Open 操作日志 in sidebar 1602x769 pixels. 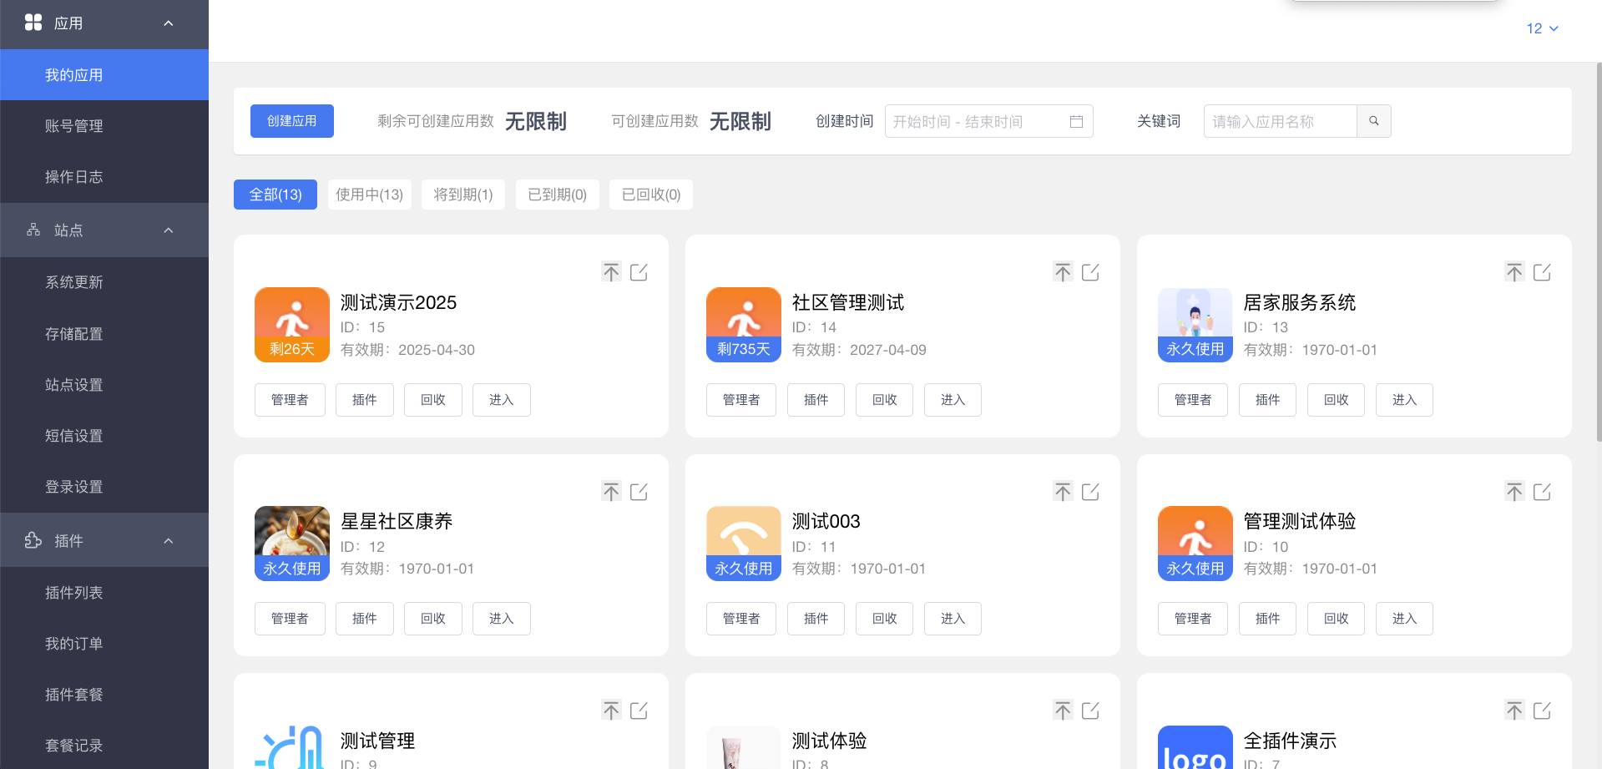[x=104, y=177]
